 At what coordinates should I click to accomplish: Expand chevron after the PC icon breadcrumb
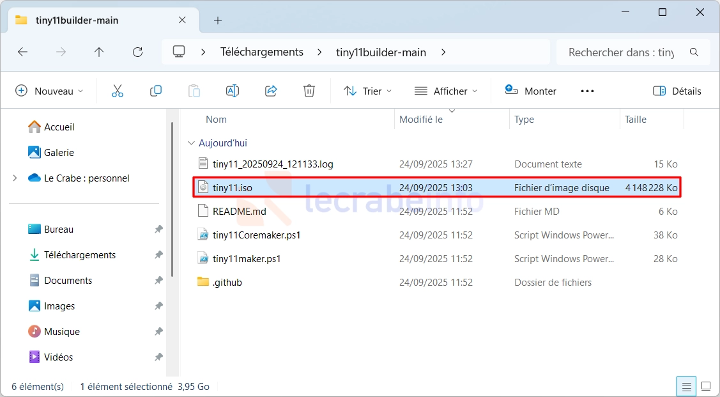[203, 52]
